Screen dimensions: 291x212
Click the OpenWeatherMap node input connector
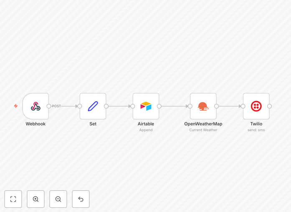point(190,106)
